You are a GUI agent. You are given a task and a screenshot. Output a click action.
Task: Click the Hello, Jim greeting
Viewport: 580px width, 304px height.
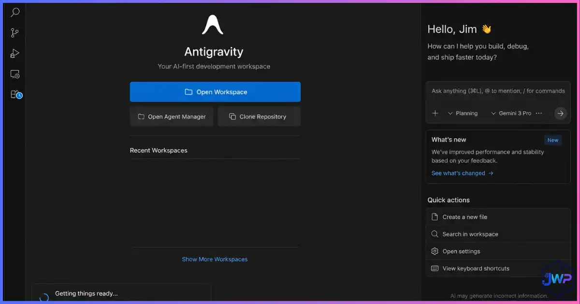click(x=459, y=29)
